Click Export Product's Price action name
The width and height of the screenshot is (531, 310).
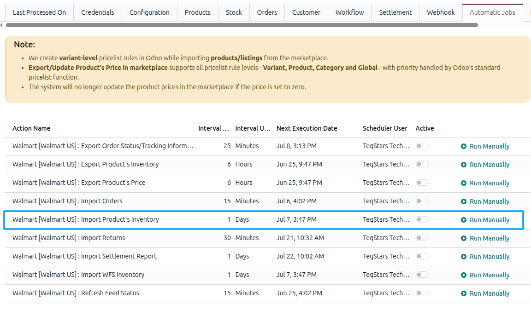[79, 183]
